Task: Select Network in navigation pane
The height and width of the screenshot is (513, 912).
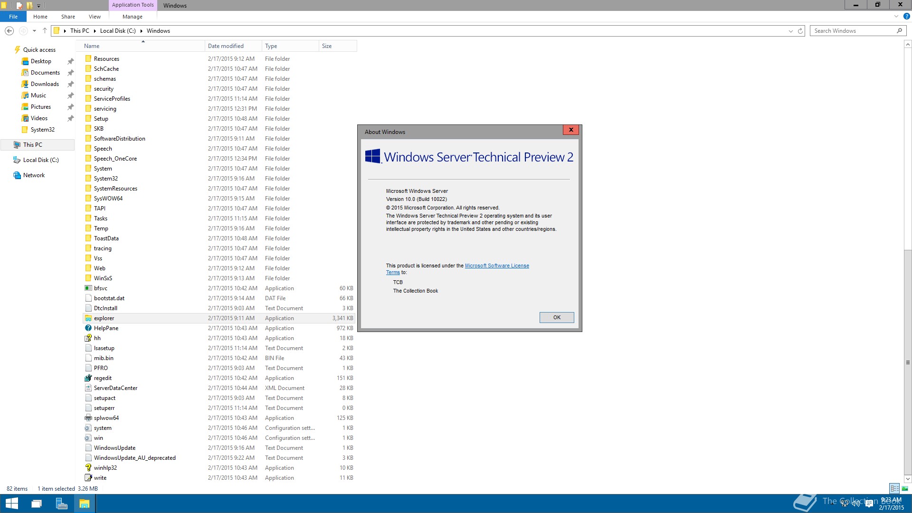Action: coord(34,175)
